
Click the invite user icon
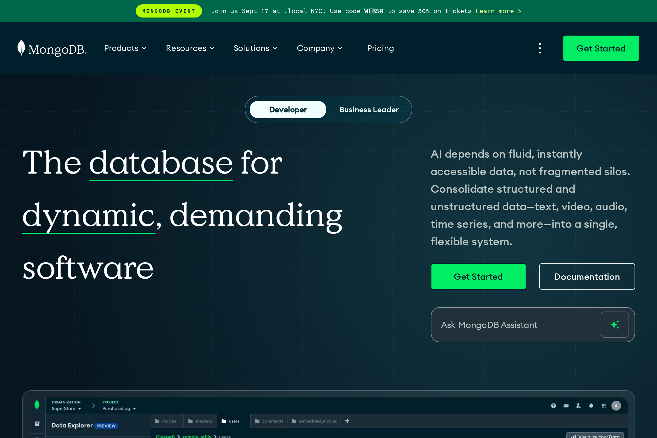[x=578, y=406]
